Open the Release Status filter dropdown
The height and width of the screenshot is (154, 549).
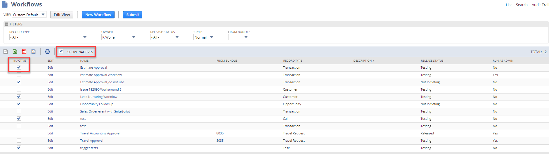pos(165,37)
